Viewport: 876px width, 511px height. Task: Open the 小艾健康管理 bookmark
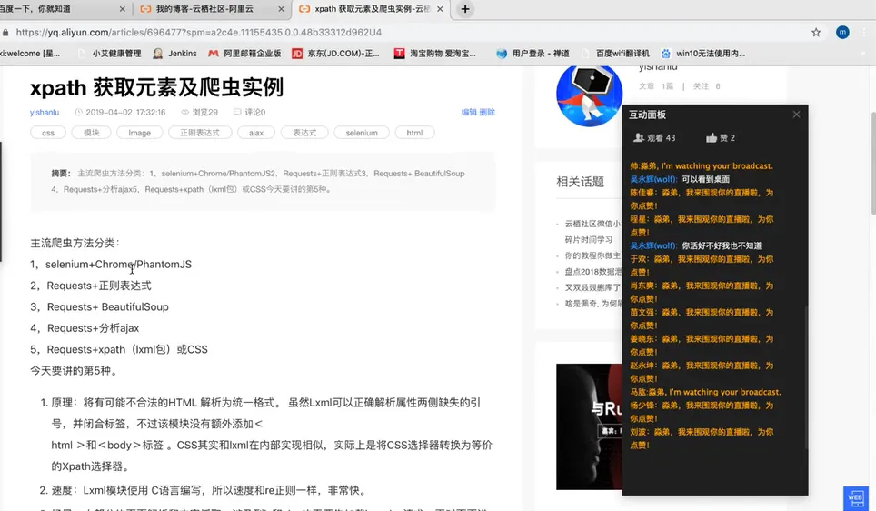point(110,54)
